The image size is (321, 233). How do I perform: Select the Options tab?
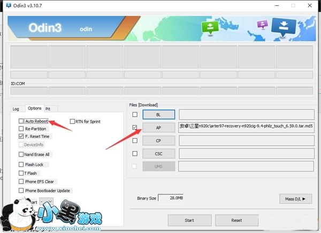35,108
